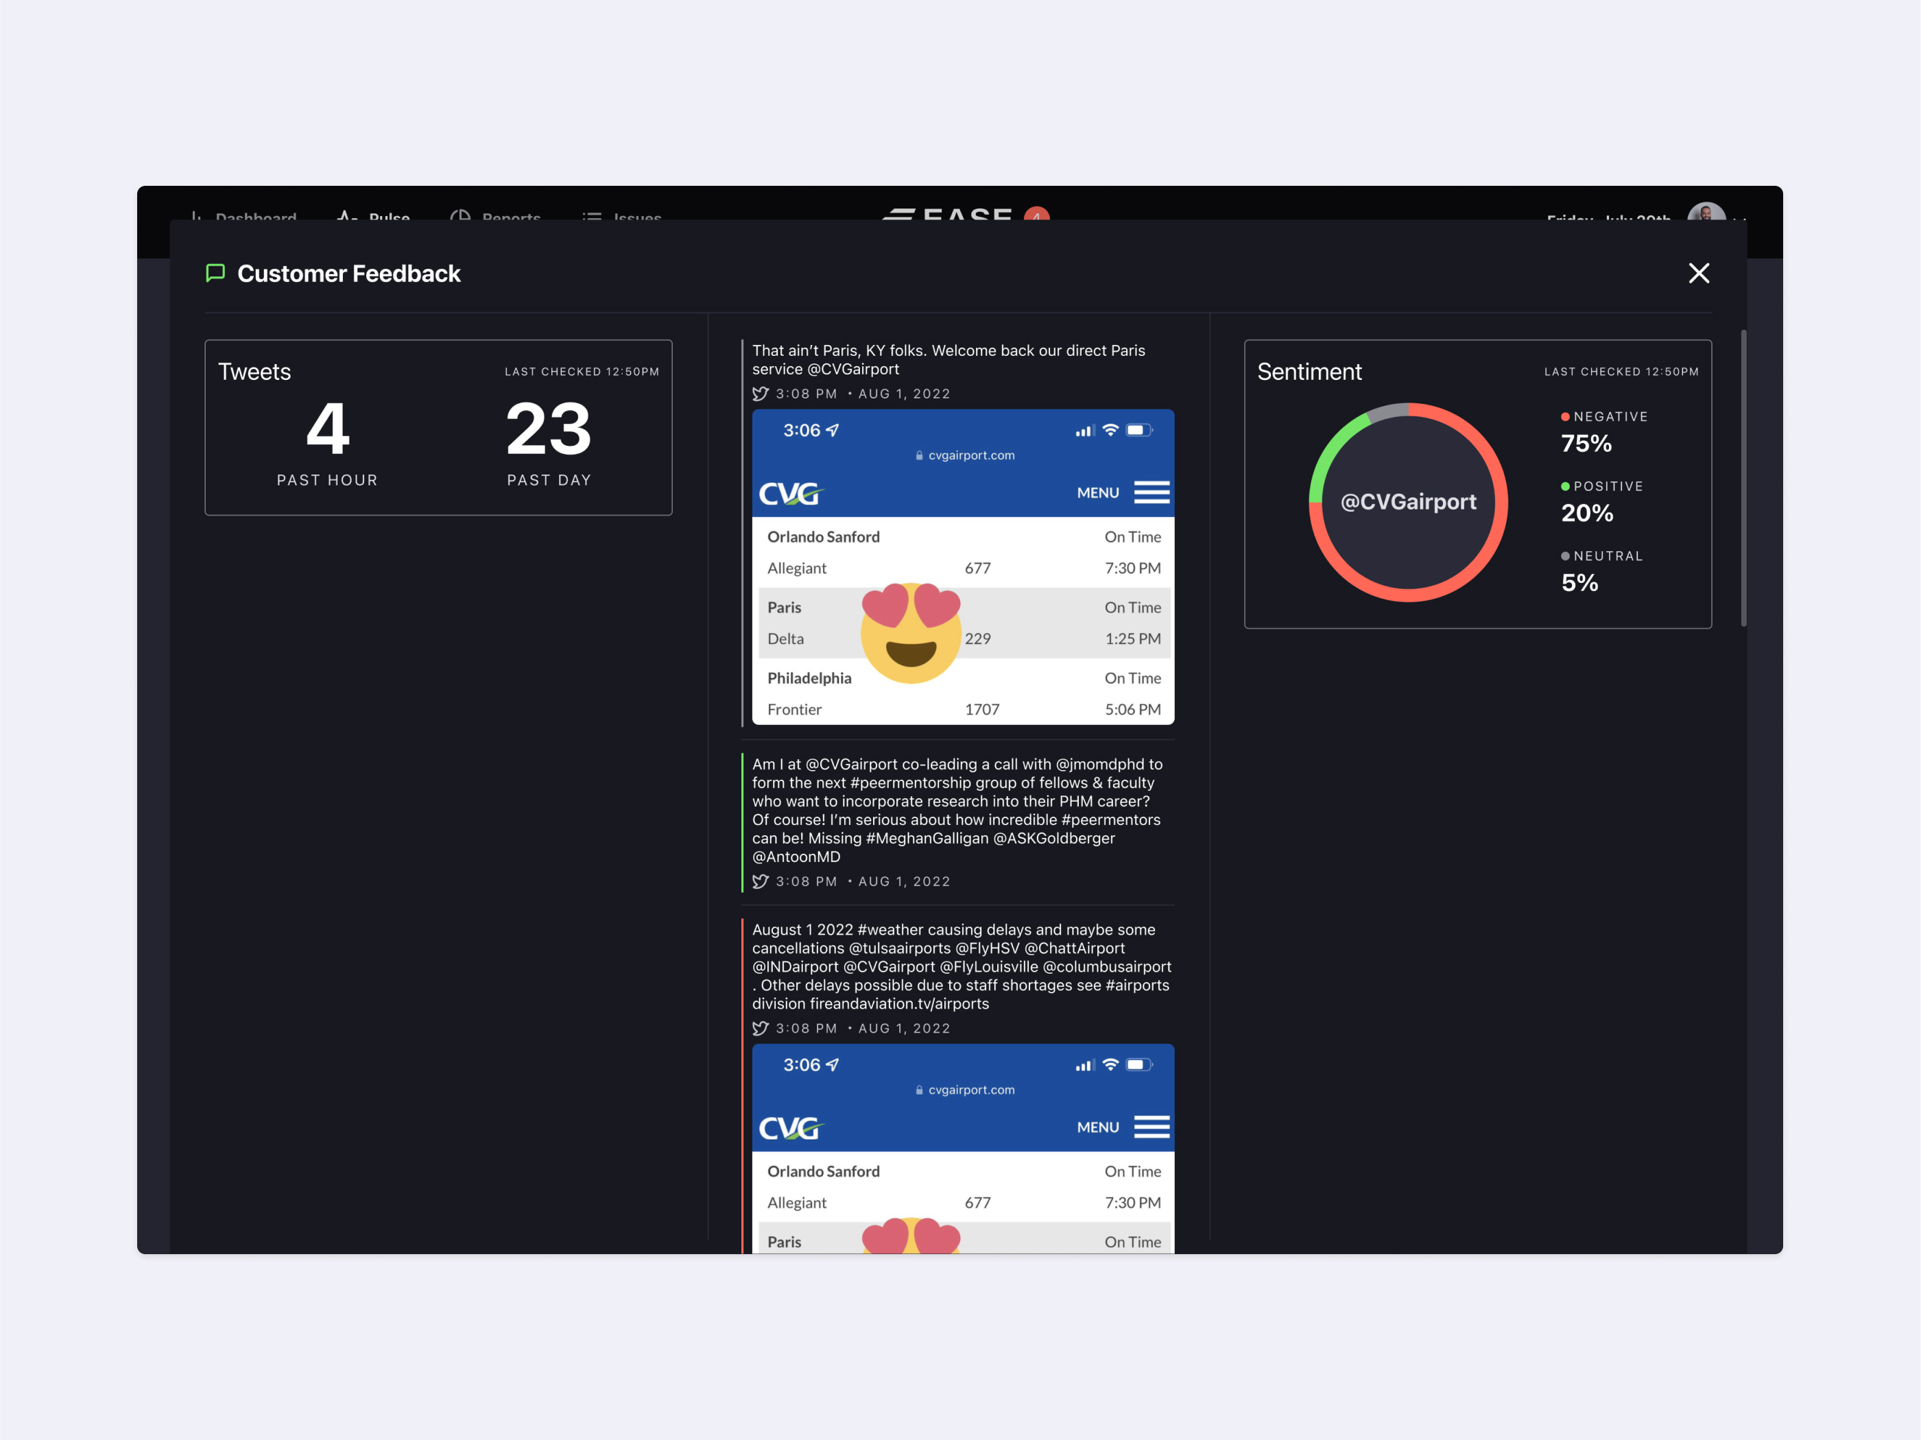Click the Twitter bird icon on the weather delays tweet
This screenshot has width=1921, height=1440.
click(761, 1029)
